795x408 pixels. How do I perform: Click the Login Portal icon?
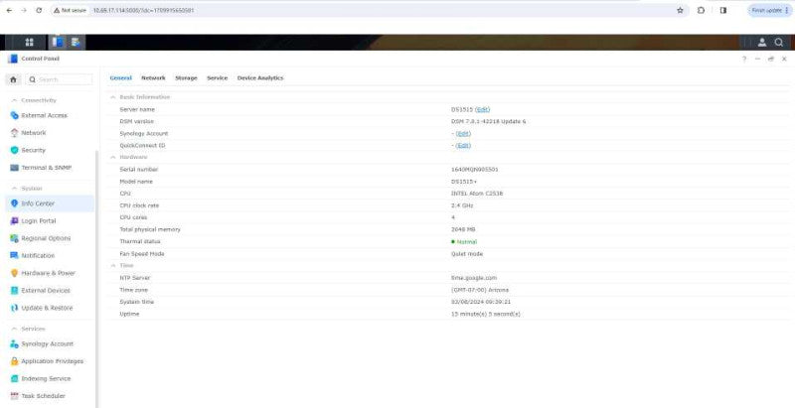click(14, 221)
